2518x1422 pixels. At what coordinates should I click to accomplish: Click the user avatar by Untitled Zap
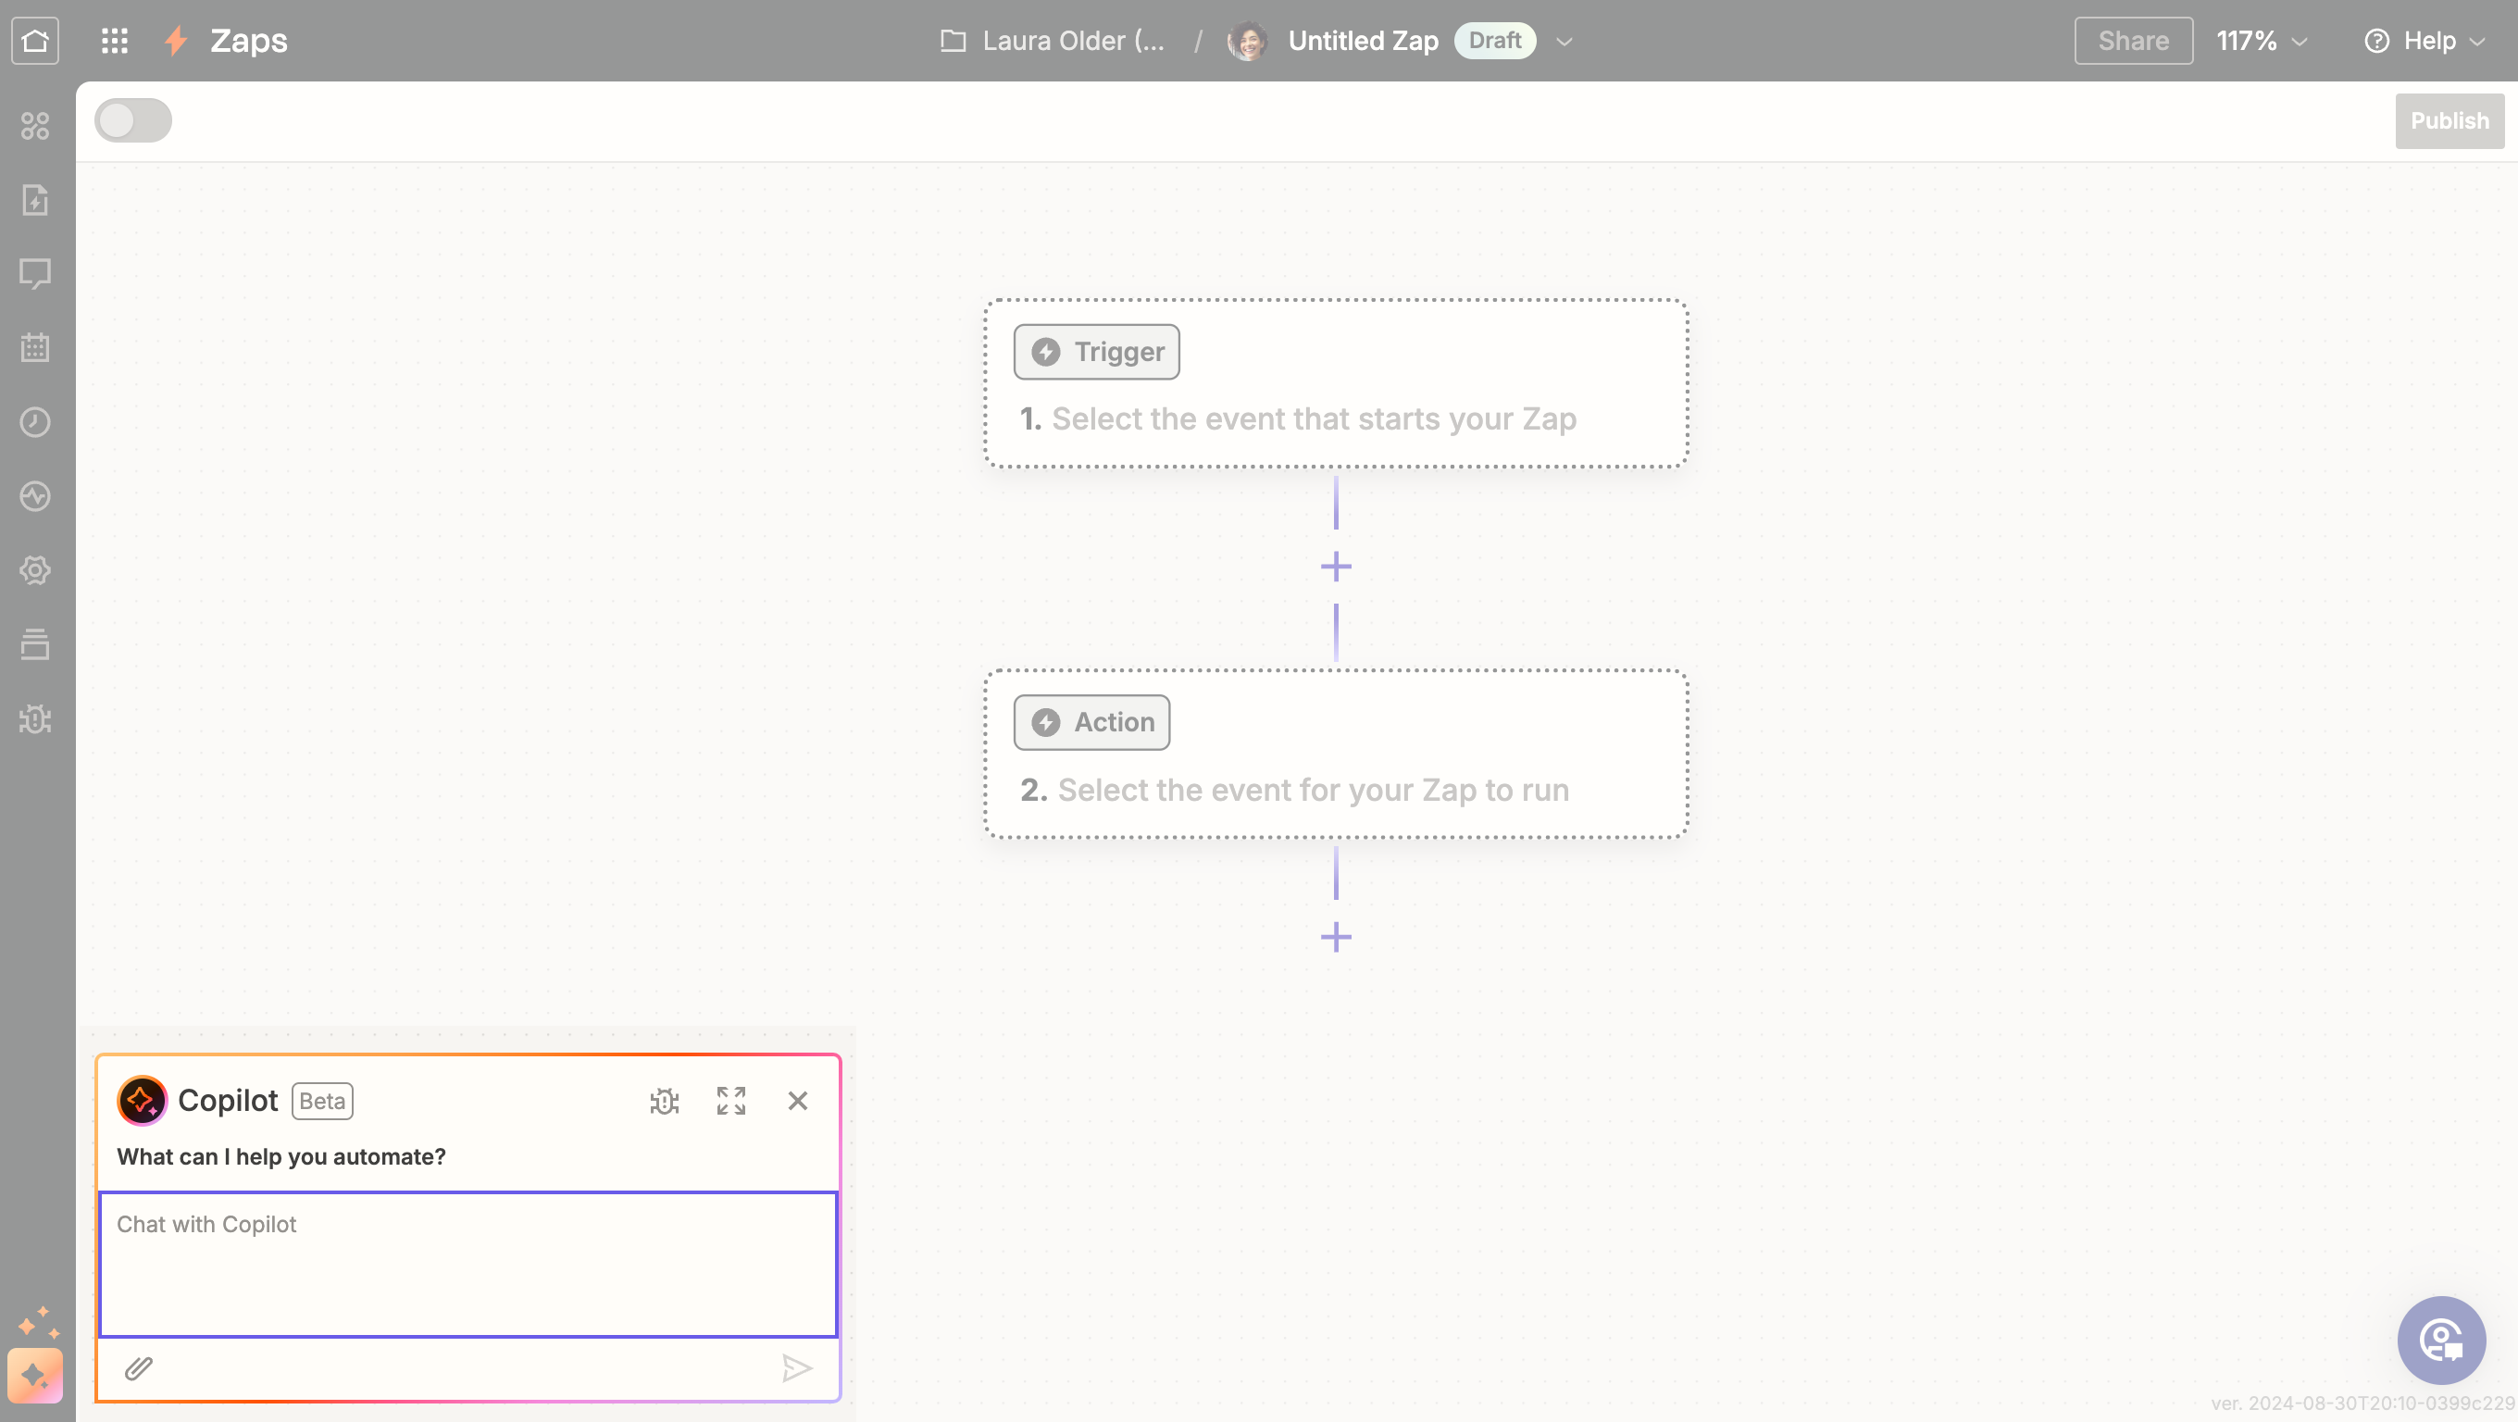[x=1247, y=40]
